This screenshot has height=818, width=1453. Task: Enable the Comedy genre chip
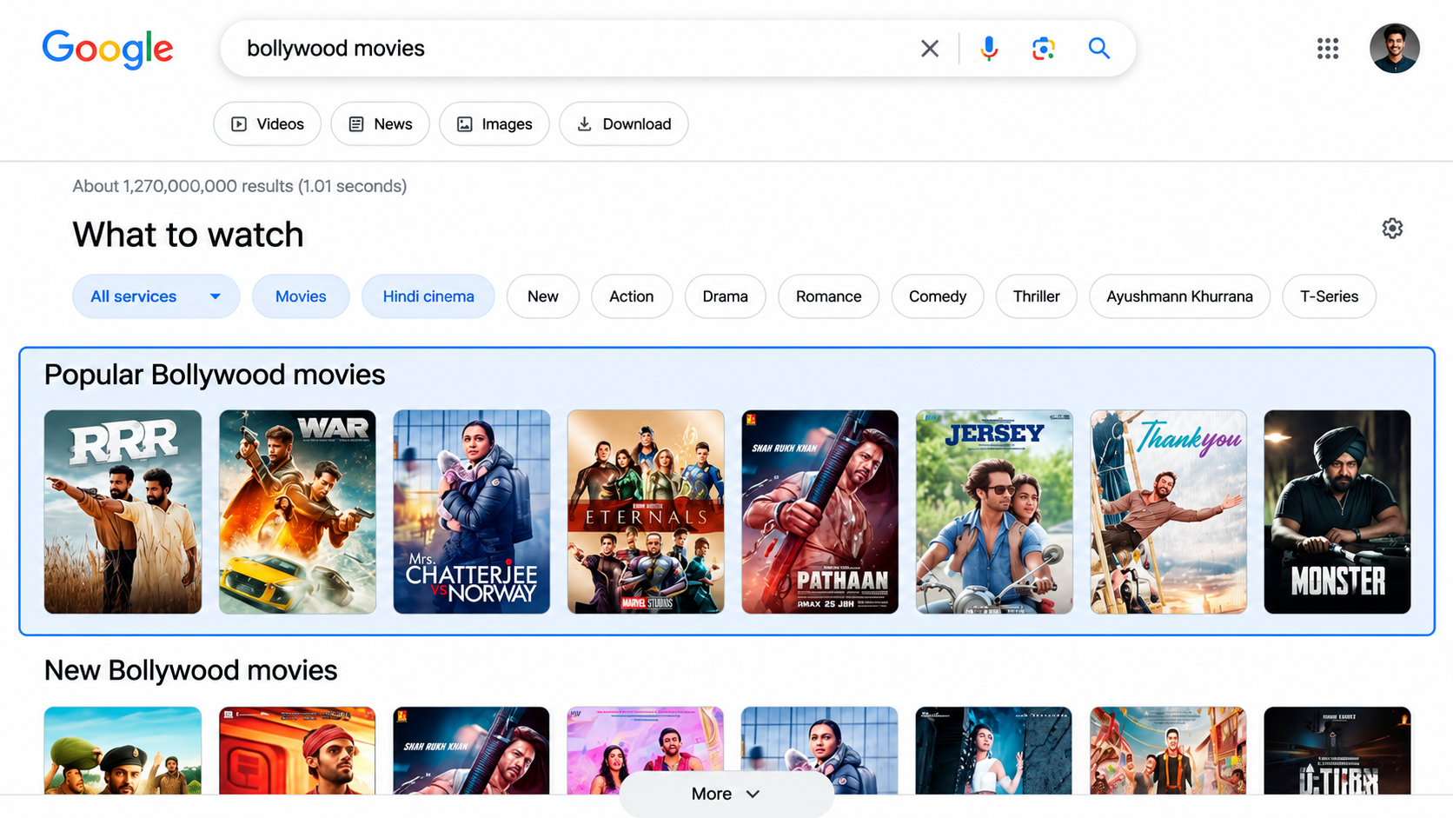click(938, 296)
